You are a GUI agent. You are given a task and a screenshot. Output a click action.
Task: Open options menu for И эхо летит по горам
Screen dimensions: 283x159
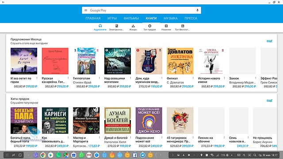[x=37, y=78]
